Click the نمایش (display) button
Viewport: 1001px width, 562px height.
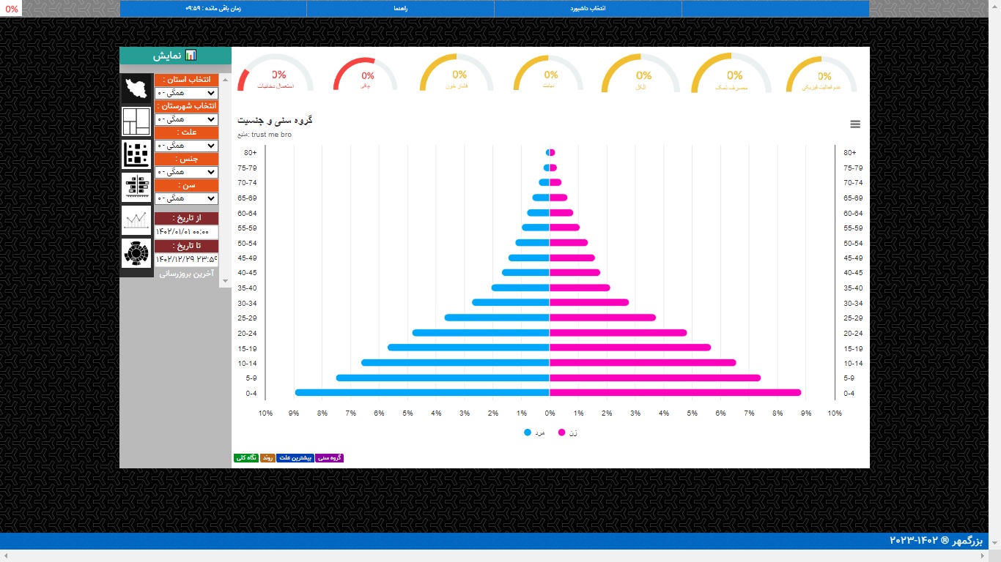(175, 56)
